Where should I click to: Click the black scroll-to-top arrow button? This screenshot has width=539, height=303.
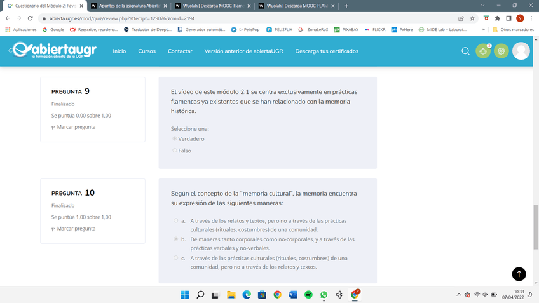click(519, 274)
